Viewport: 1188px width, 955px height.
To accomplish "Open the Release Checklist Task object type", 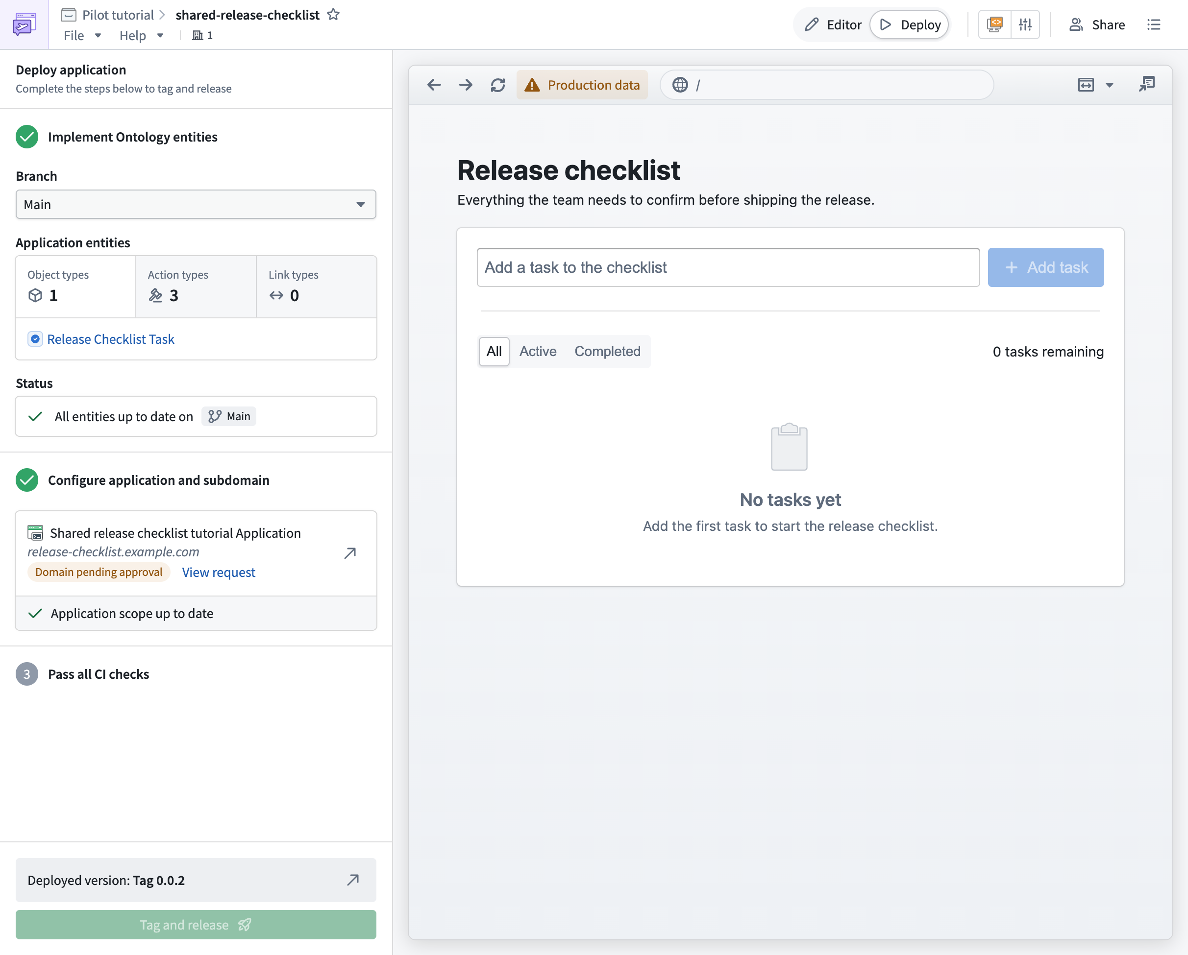I will coord(110,339).
